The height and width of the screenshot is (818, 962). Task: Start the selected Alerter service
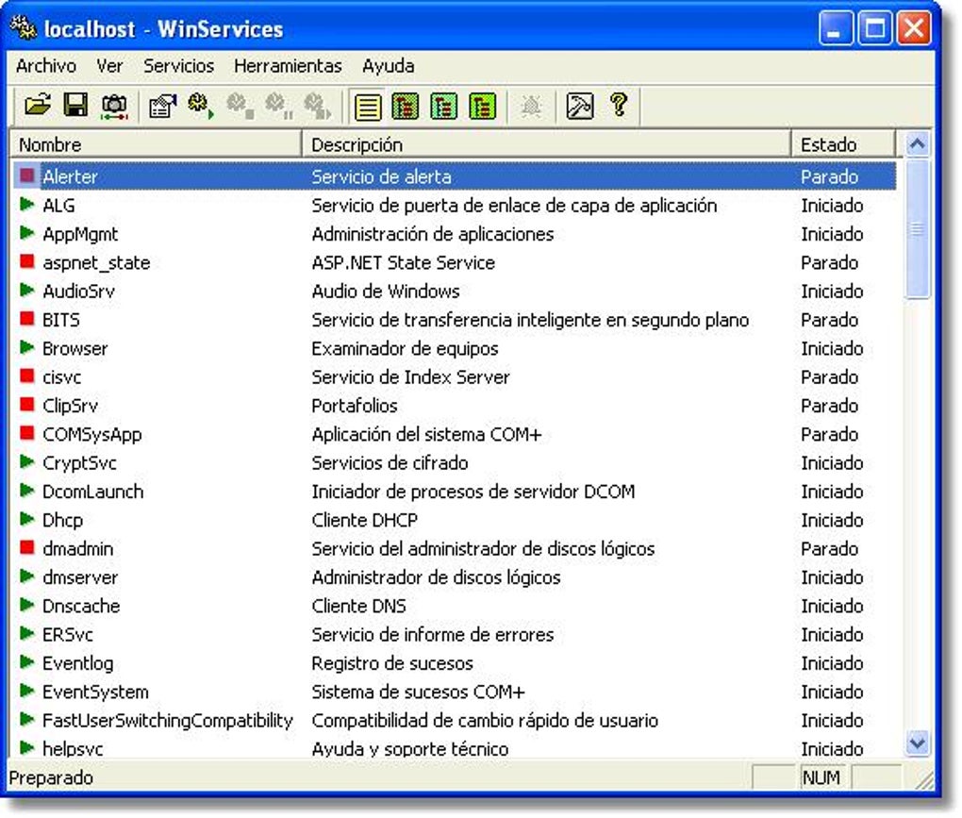pyautogui.click(x=196, y=107)
